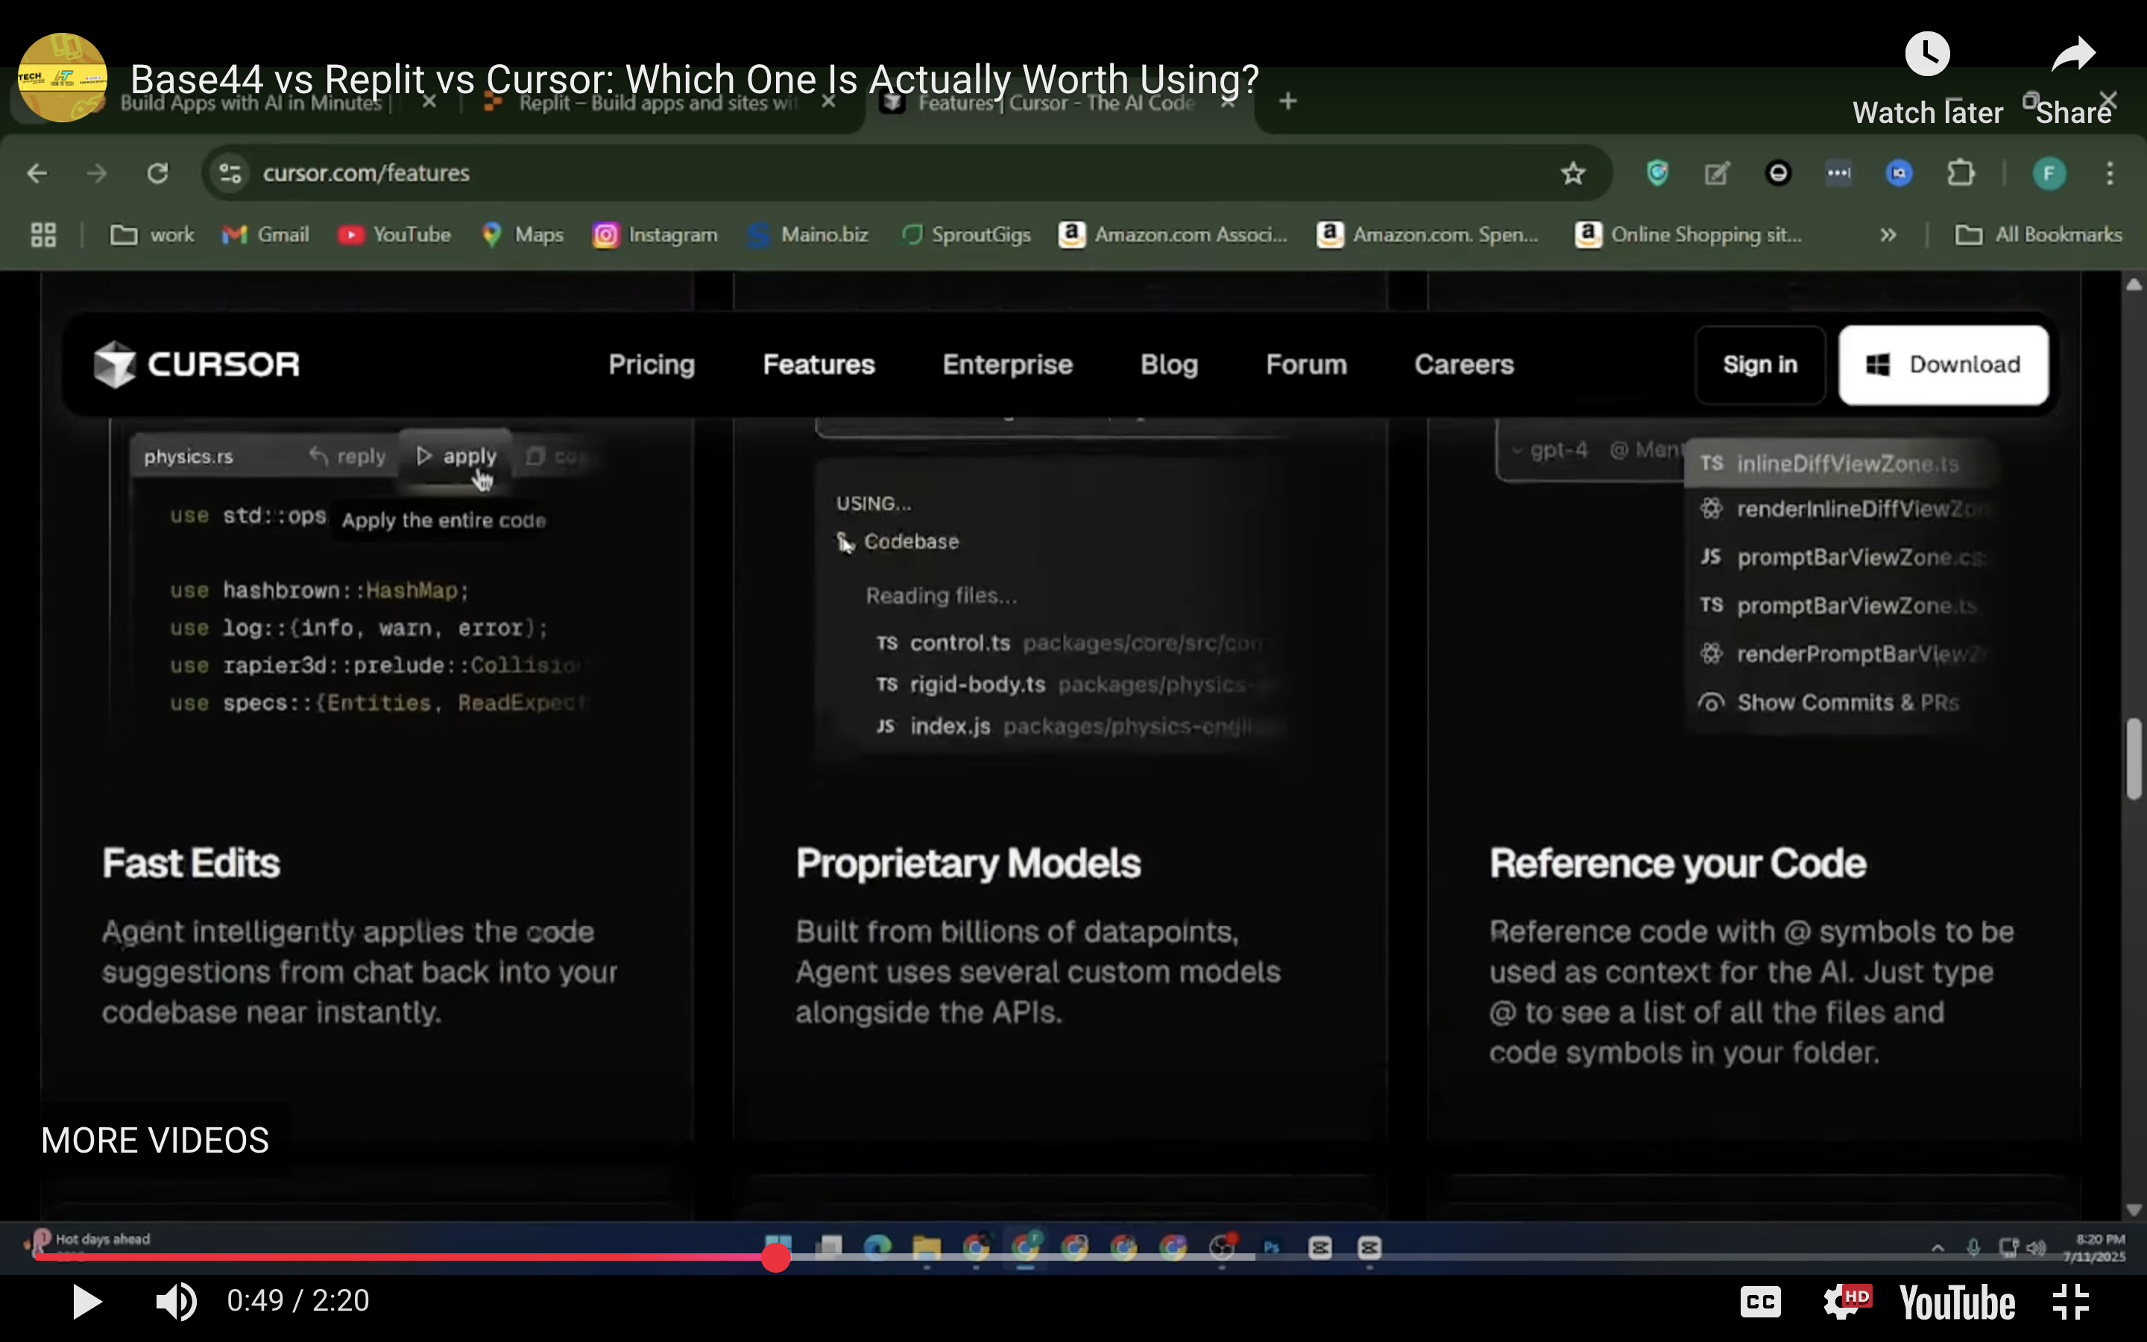Exit full screen mode icon

coord(2072,1302)
